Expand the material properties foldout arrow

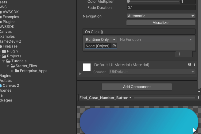point(80,74)
